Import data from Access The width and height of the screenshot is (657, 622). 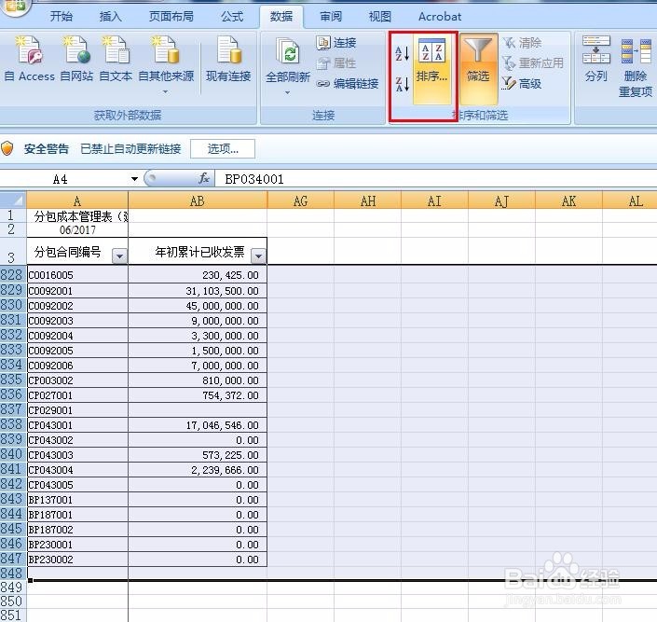click(29, 60)
